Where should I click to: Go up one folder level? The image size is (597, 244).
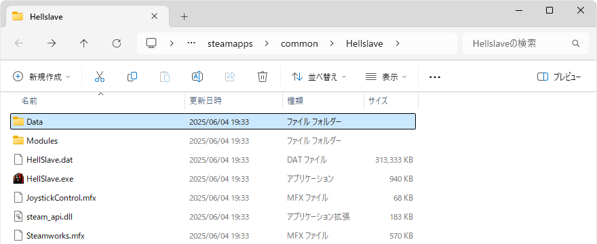(x=83, y=43)
